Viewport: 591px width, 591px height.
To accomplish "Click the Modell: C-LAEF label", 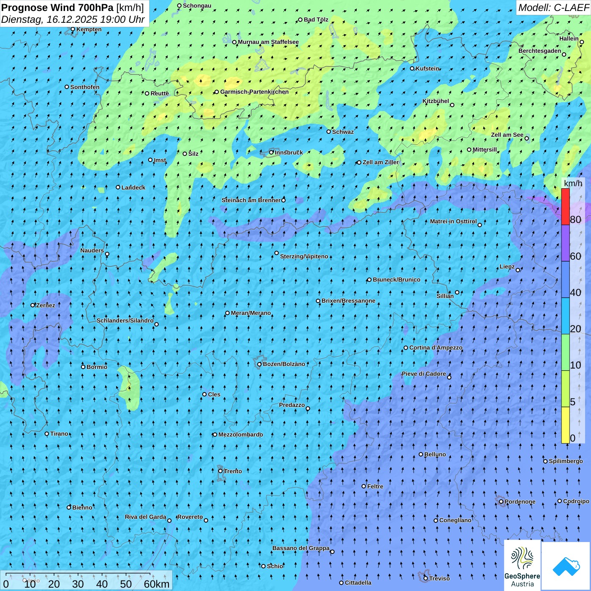I will point(553,7).
